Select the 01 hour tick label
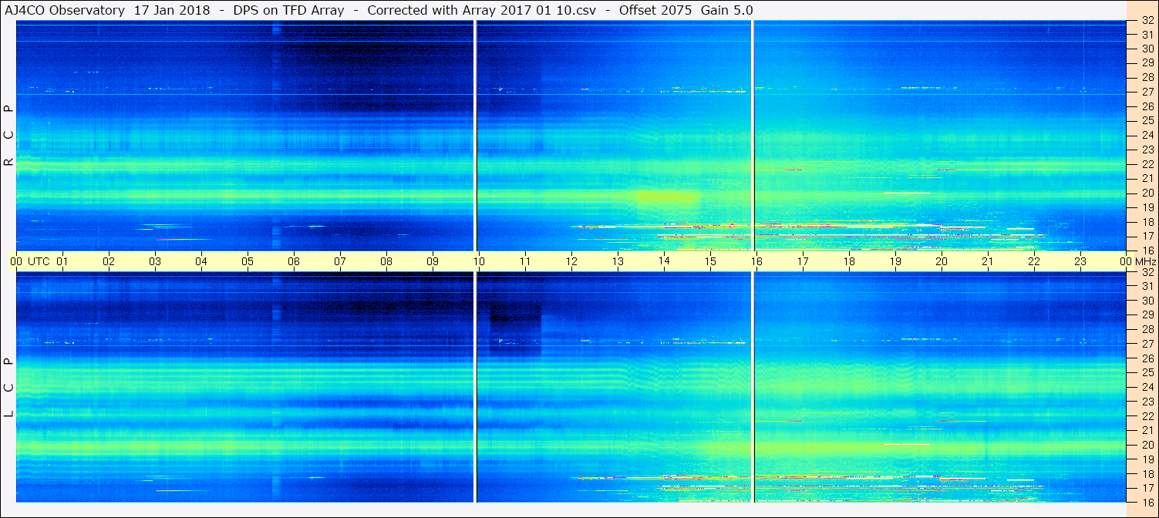The width and height of the screenshot is (1159, 518). coord(62,261)
